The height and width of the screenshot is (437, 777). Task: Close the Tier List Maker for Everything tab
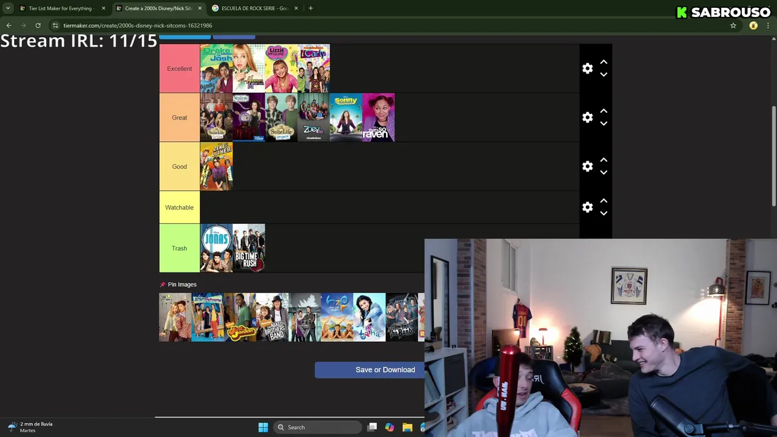[103, 8]
